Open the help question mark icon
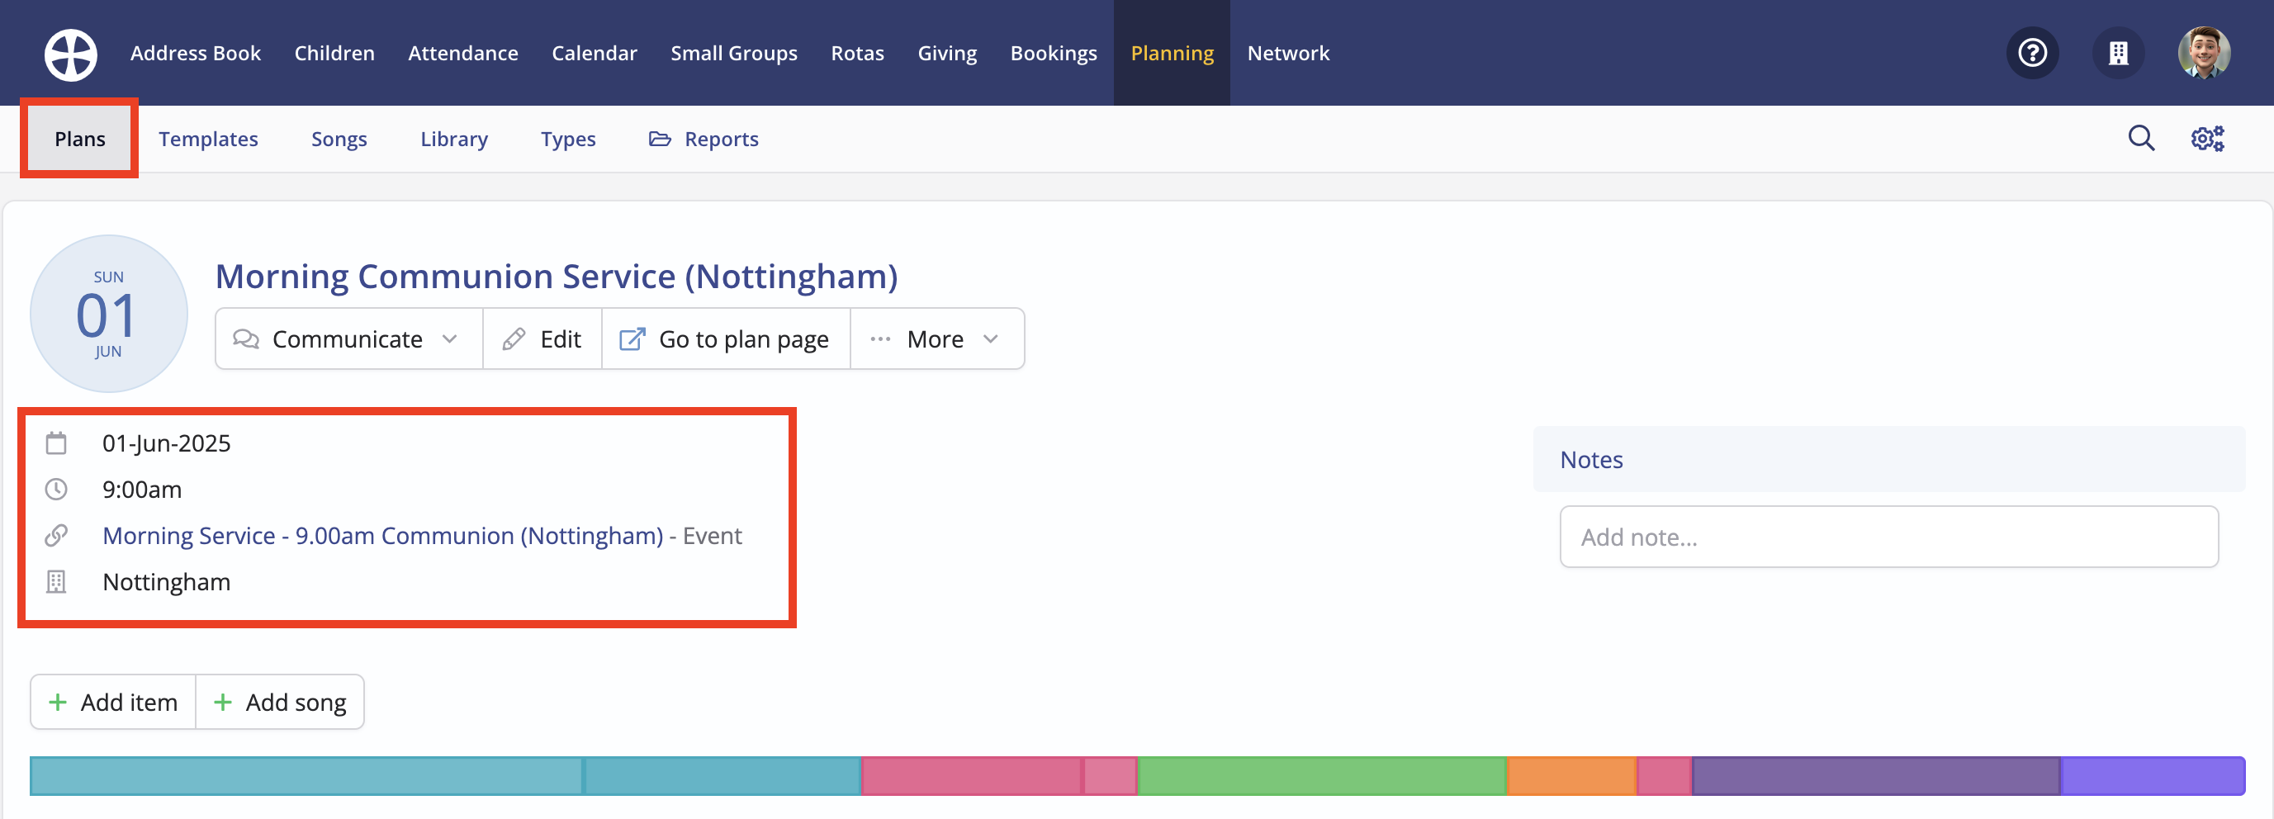The height and width of the screenshot is (819, 2274). (x=2032, y=53)
